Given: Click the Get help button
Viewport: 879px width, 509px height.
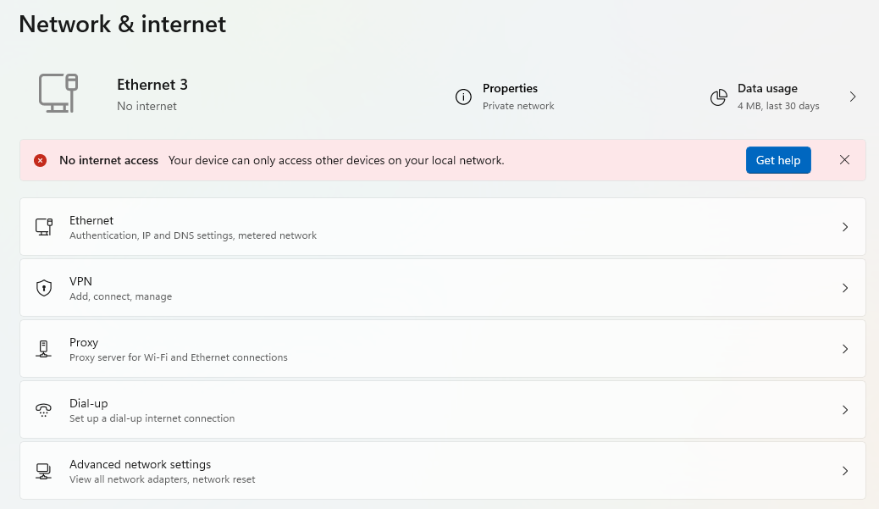Looking at the screenshot, I should click(x=778, y=160).
